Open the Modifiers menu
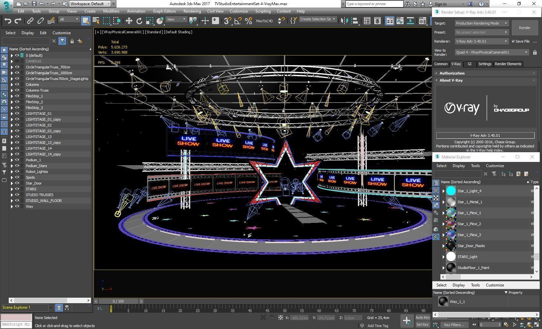The height and width of the screenshot is (329, 542). tap(111, 11)
